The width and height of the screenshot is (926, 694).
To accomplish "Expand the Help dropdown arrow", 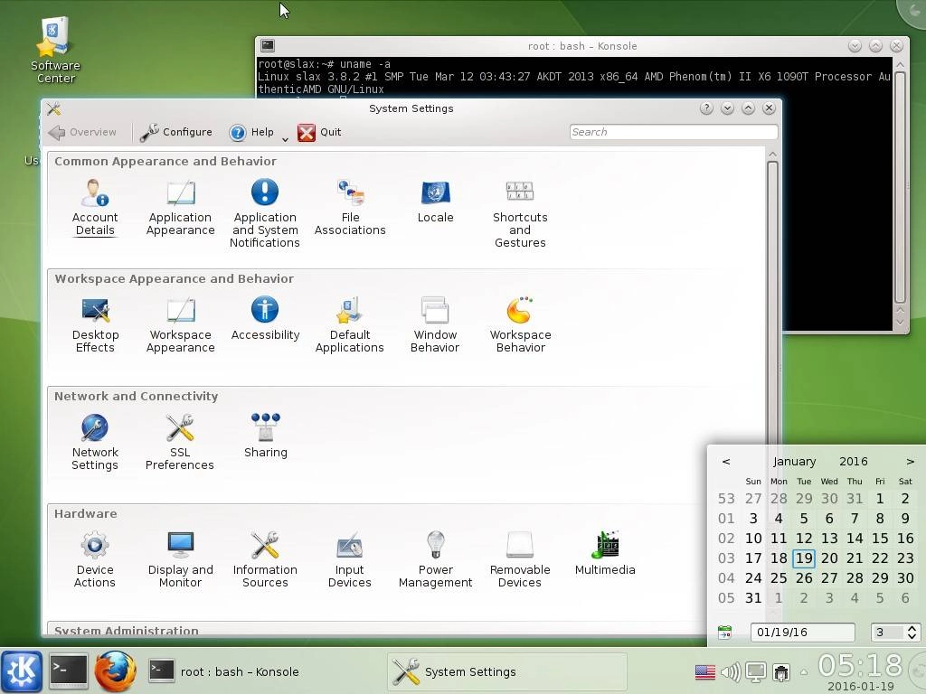I will pyautogui.click(x=285, y=139).
